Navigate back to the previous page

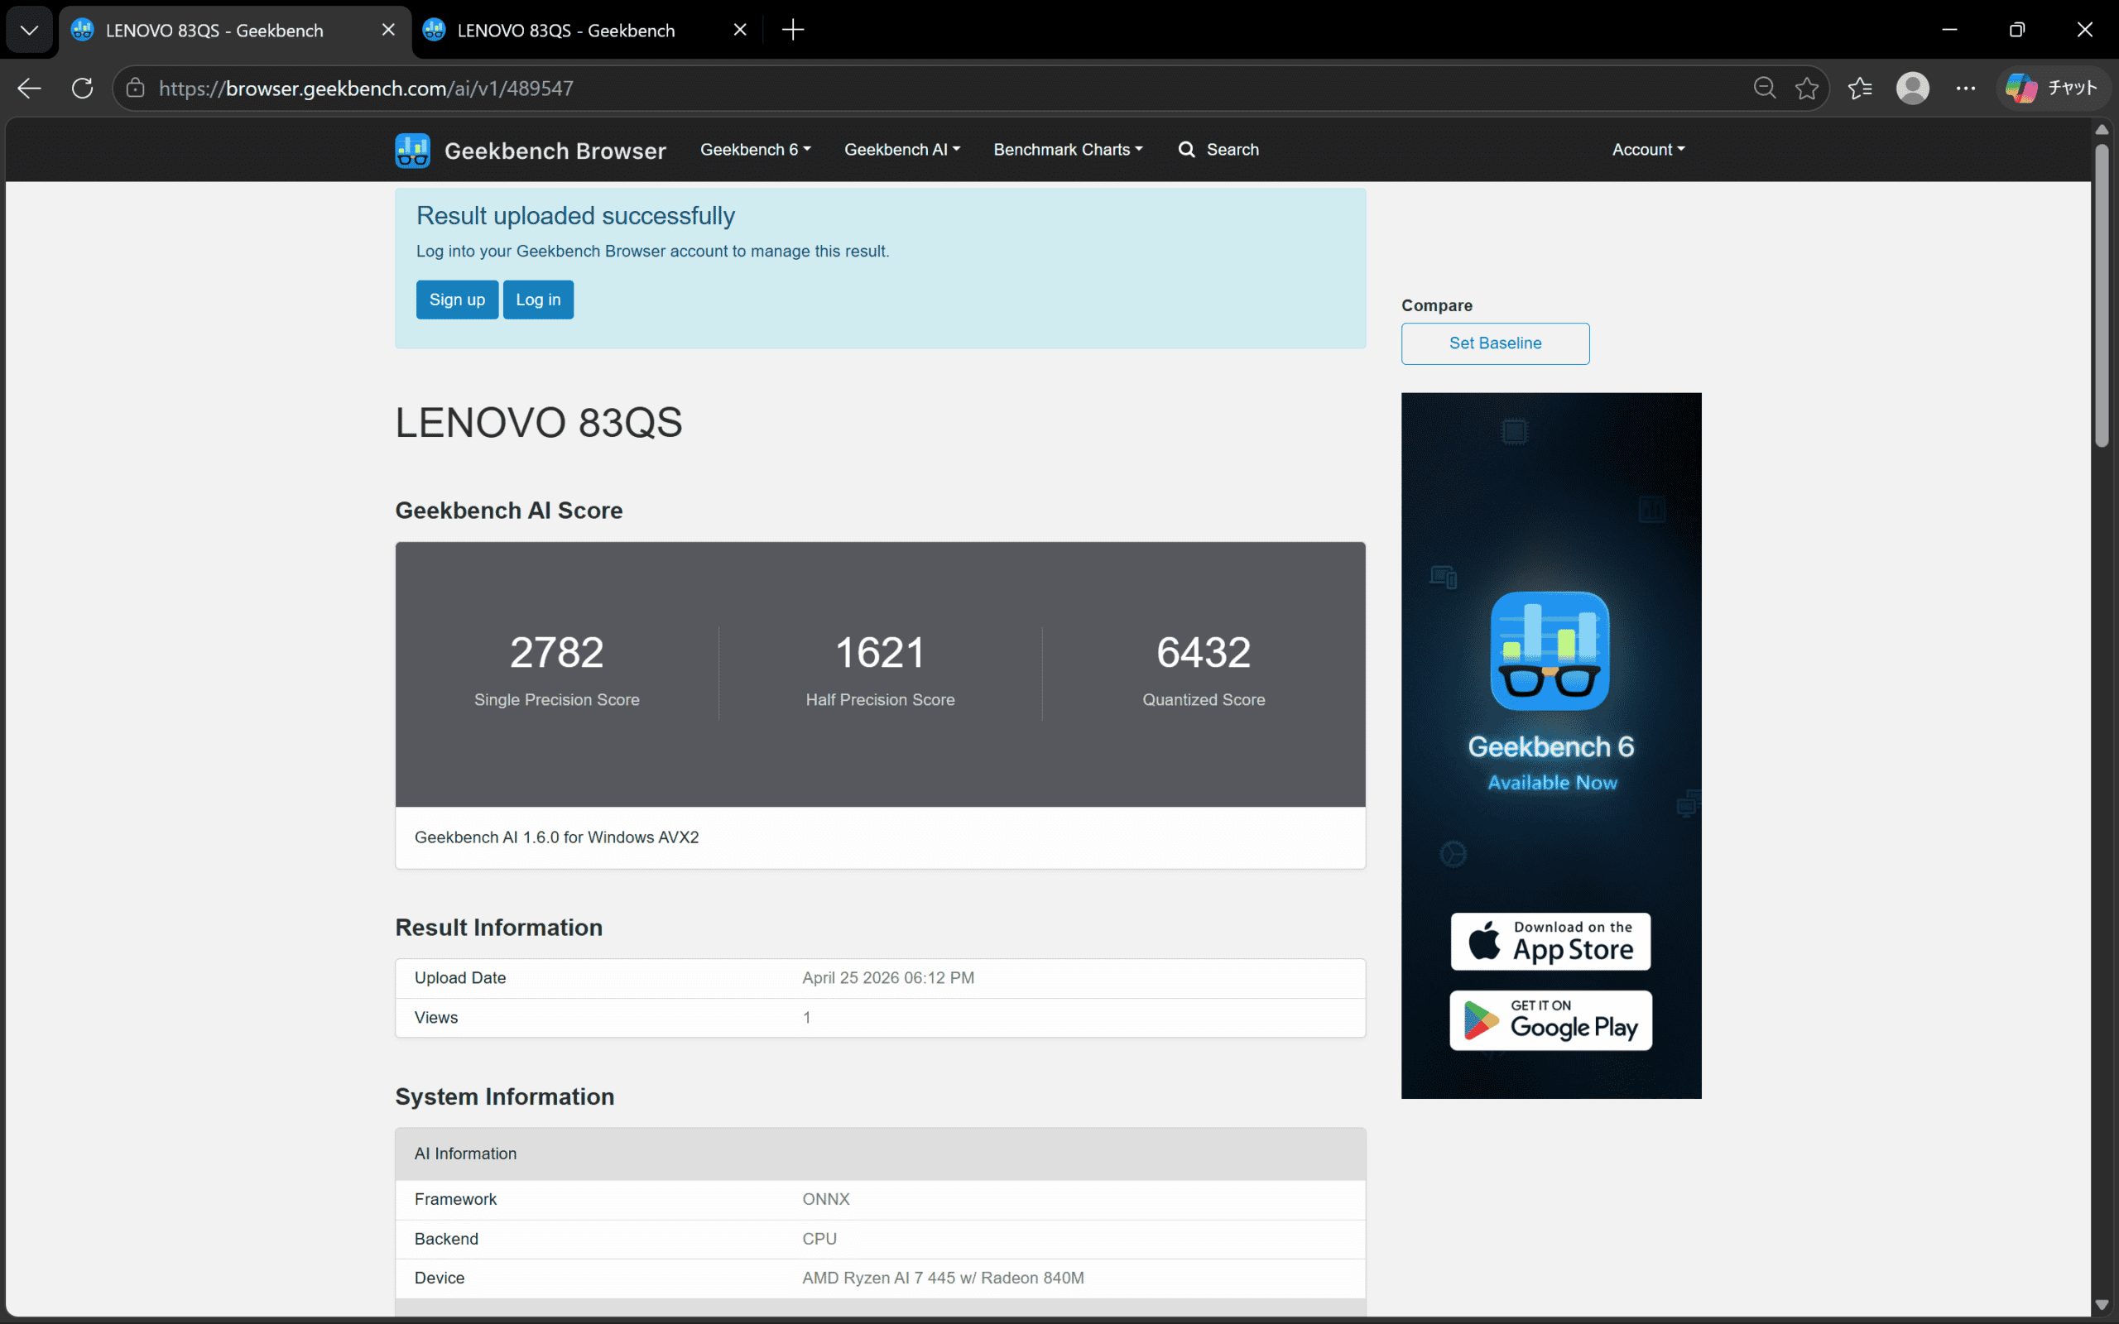(29, 88)
